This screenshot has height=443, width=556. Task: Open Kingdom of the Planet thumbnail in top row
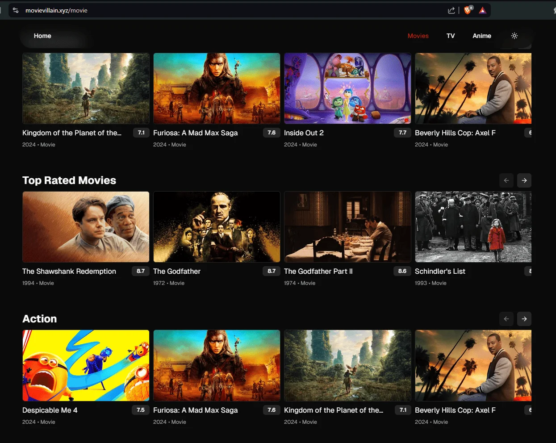[x=86, y=88]
